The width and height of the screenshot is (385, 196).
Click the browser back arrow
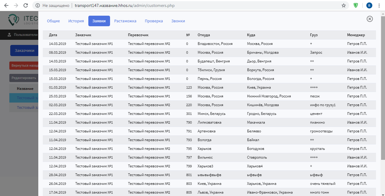pyautogui.click(x=6, y=5)
